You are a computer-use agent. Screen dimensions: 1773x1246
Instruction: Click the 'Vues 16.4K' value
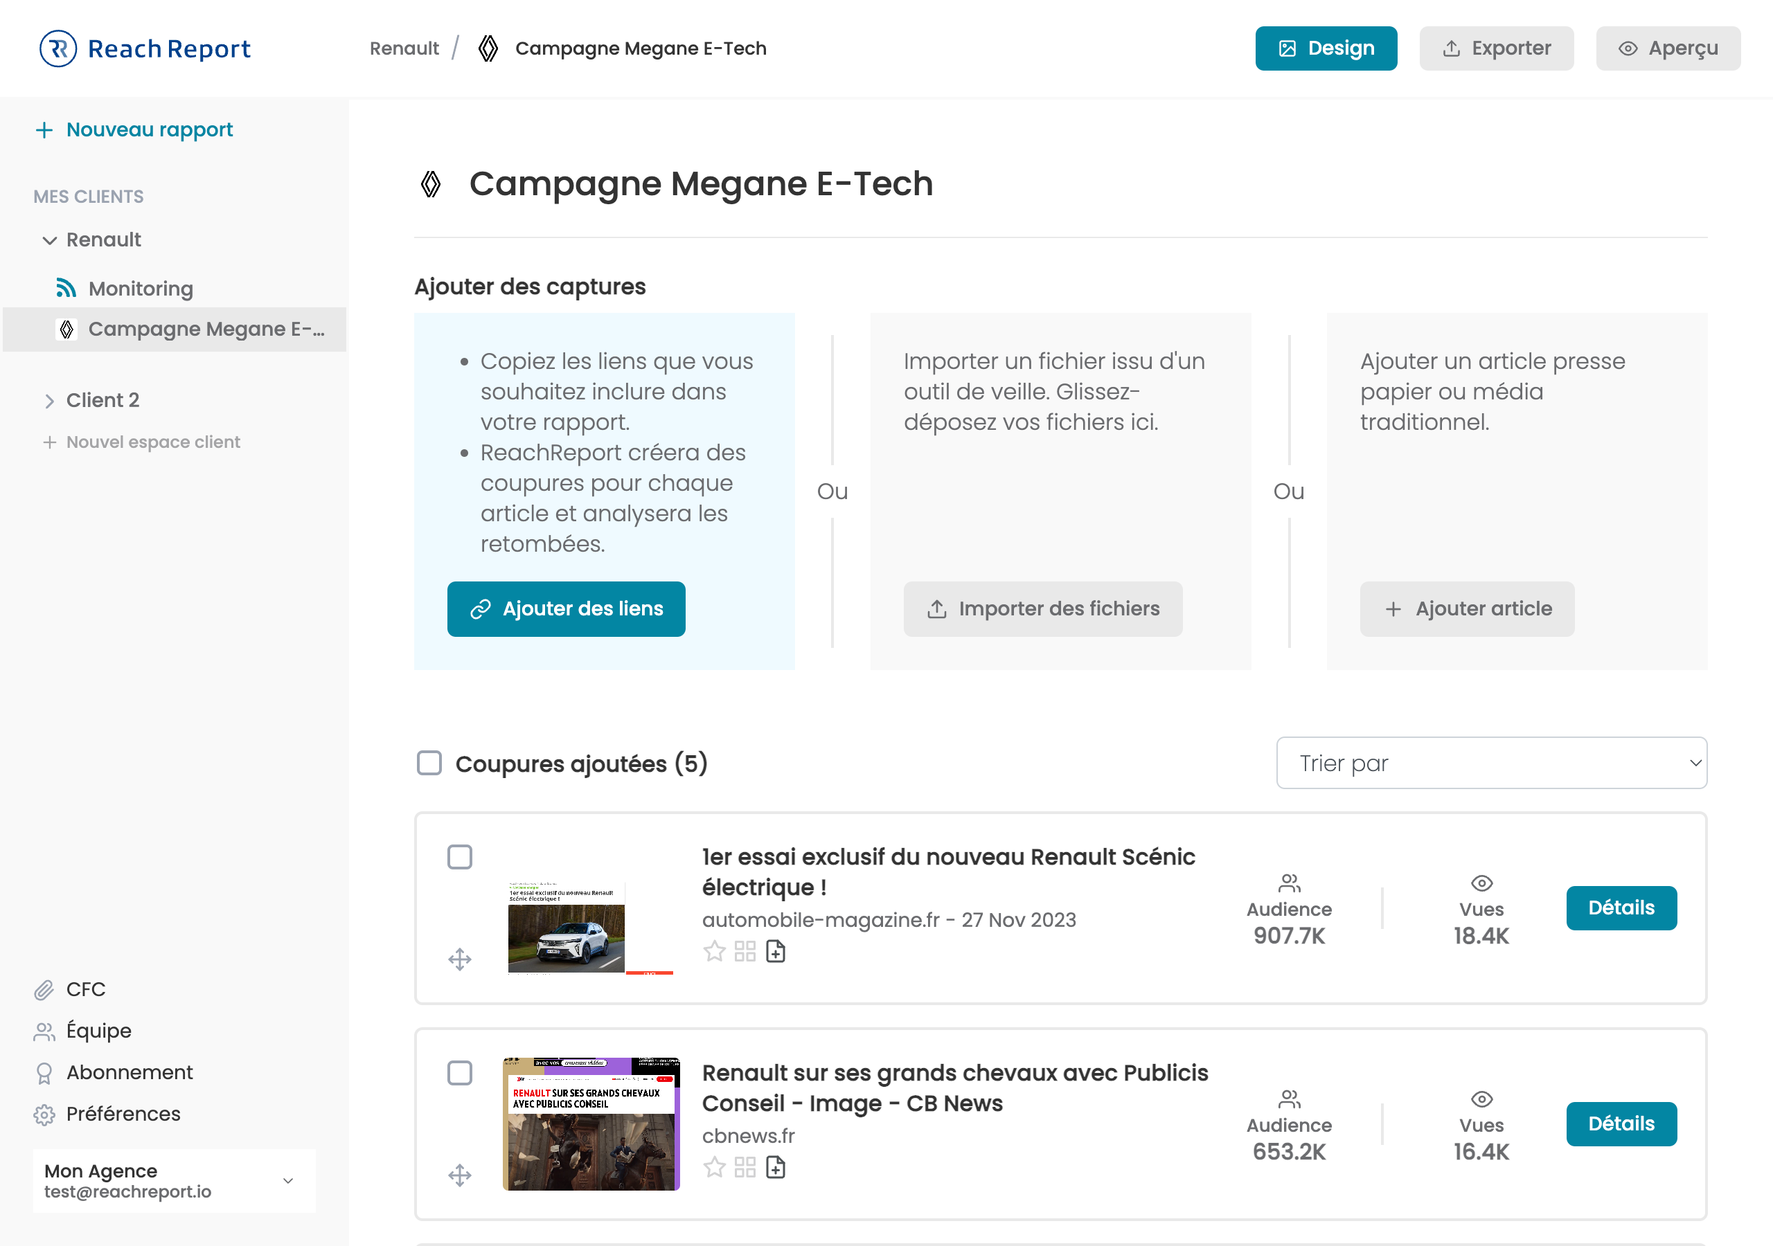point(1481,1152)
